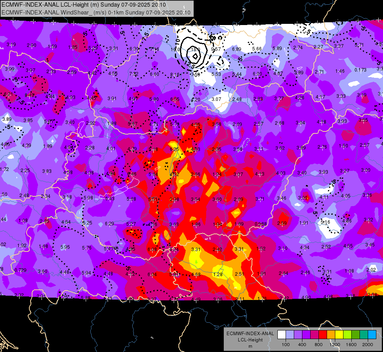Click the magenta legend swatch
This screenshot has height=352, width=383.
click(x=315, y=334)
